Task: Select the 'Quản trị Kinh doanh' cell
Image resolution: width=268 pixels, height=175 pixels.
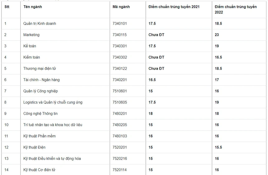Action: (40, 23)
